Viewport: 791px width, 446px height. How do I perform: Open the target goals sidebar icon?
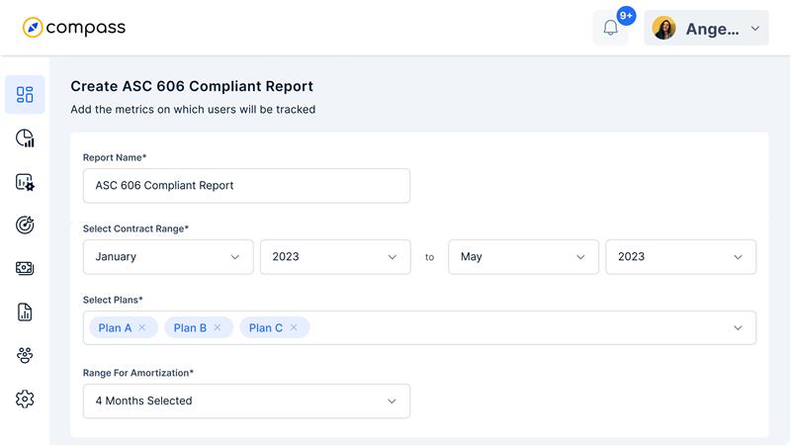(25, 225)
